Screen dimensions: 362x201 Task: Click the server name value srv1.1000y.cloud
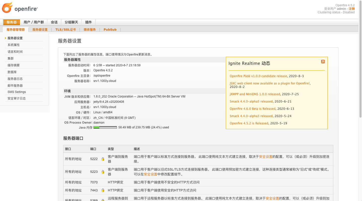tap(105, 81)
